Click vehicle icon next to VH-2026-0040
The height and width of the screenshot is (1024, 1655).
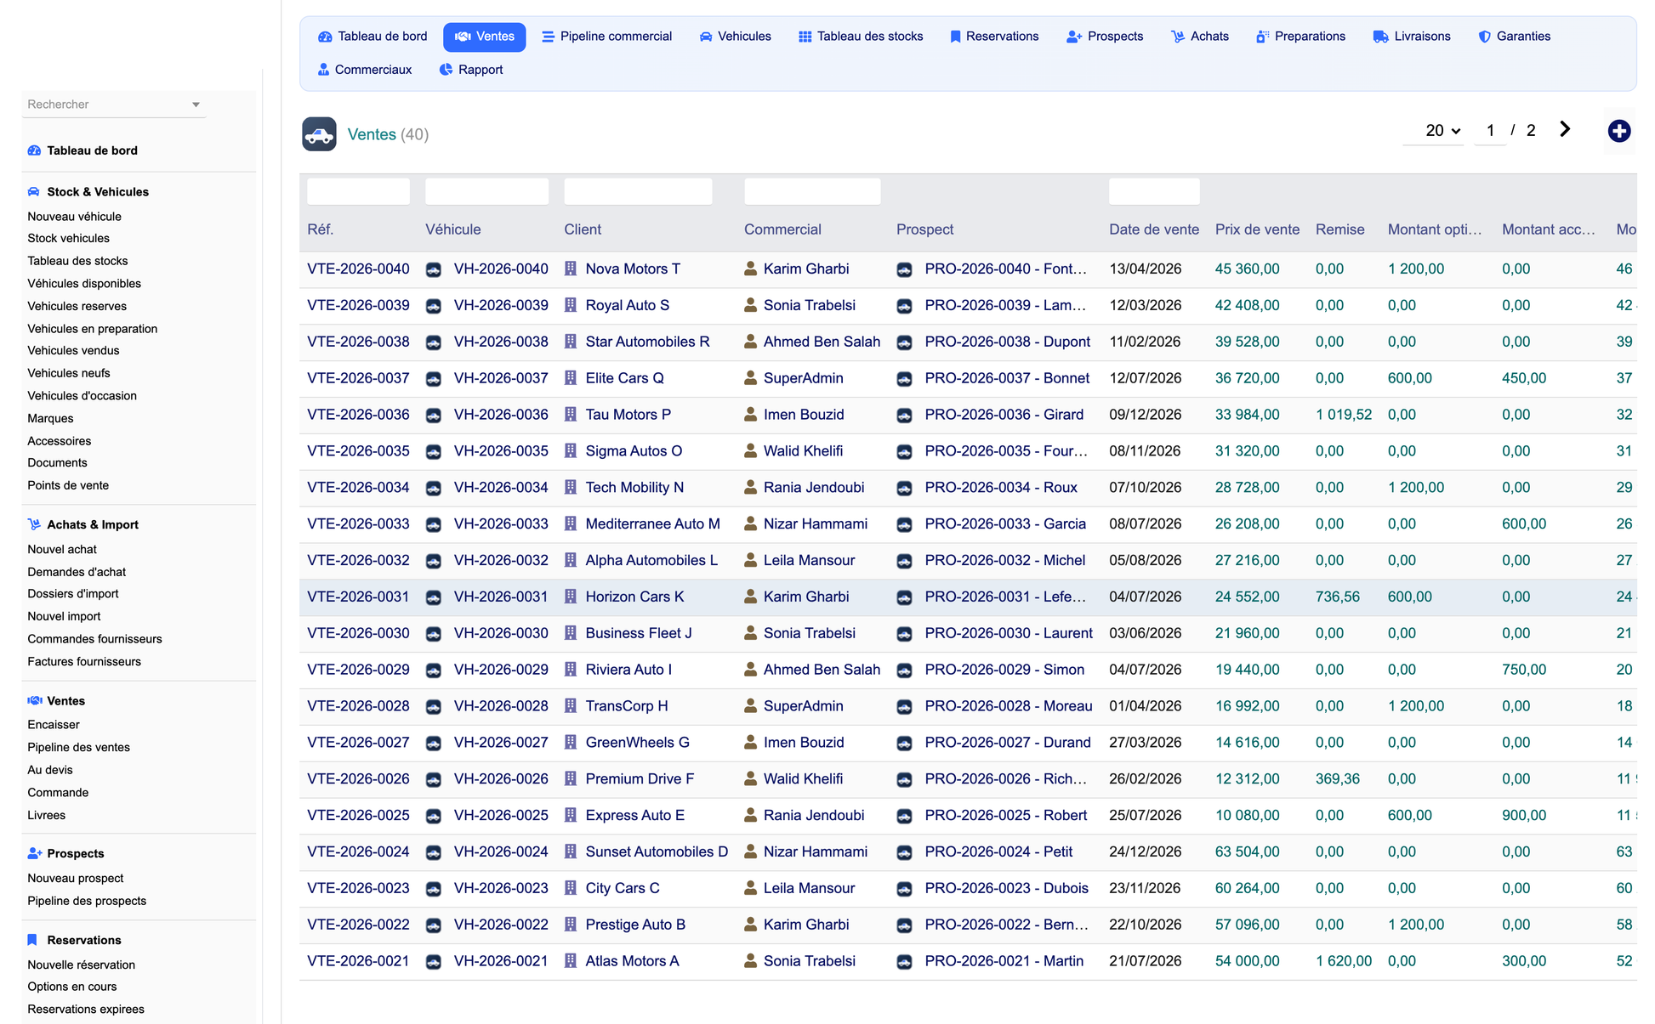(434, 269)
